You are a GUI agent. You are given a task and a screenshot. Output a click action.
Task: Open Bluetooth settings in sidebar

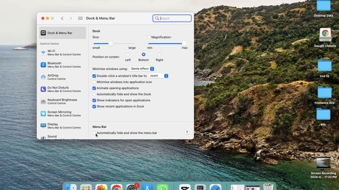point(63,65)
